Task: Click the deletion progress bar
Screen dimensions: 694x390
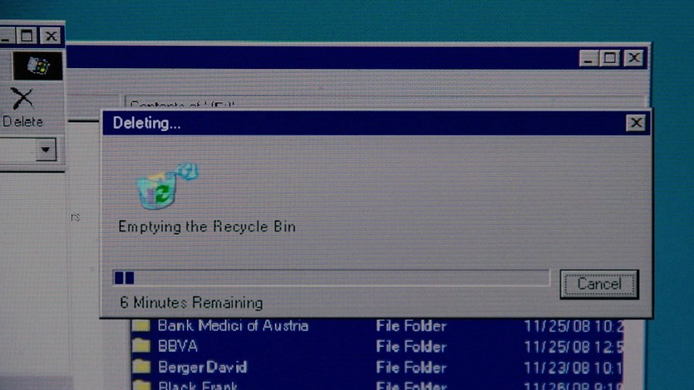Action: tap(330, 277)
